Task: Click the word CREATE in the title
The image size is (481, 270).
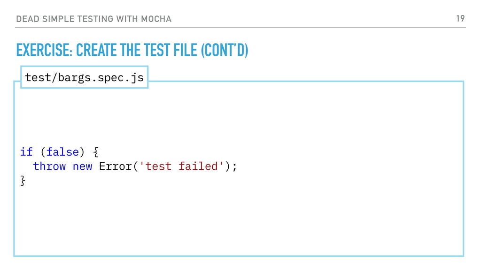Action: (96, 50)
